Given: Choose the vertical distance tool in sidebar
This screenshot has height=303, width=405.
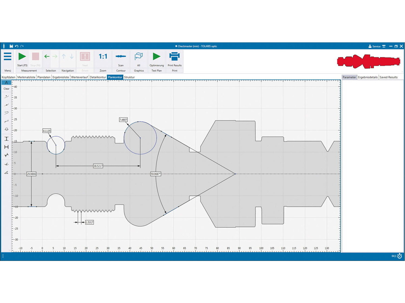Looking at the screenshot, I should (x=6, y=139).
